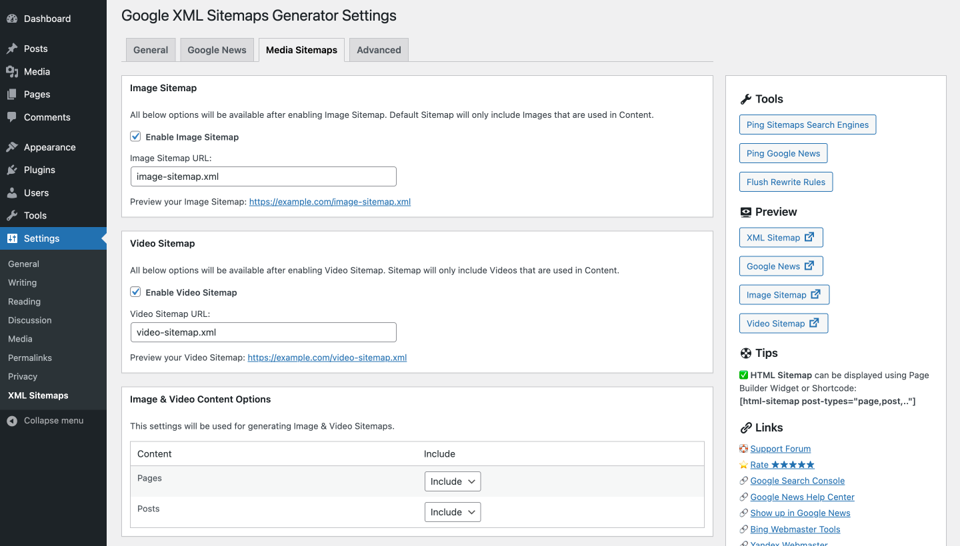The image size is (960, 546).
Task: Click the Tools wrench icon in sidebar
Action: (x=12, y=216)
